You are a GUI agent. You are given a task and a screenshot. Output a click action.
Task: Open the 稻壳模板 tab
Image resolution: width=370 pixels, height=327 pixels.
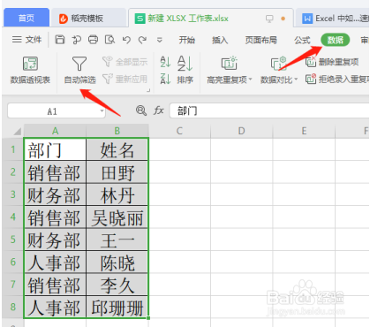pos(88,19)
